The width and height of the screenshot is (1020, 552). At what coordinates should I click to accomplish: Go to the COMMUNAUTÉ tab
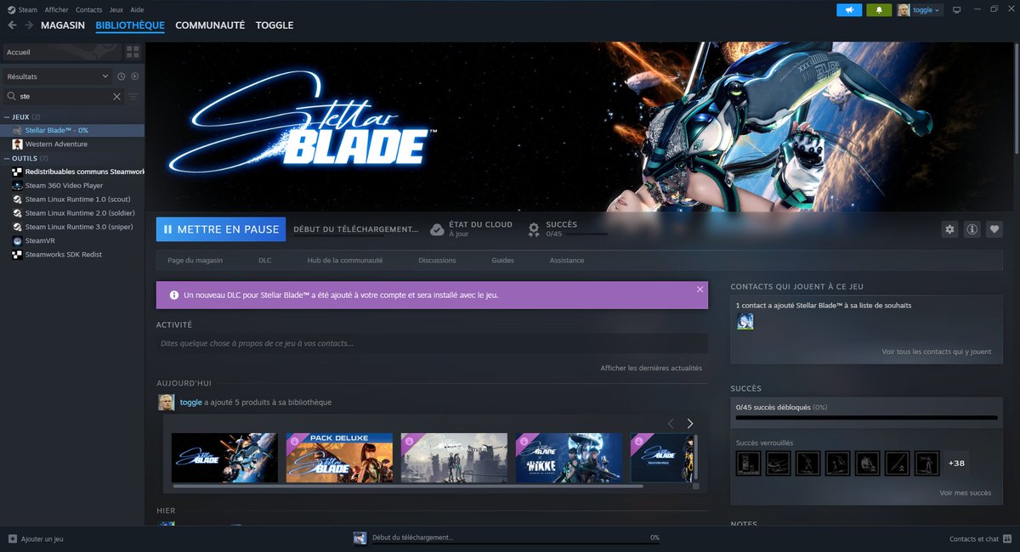(210, 25)
